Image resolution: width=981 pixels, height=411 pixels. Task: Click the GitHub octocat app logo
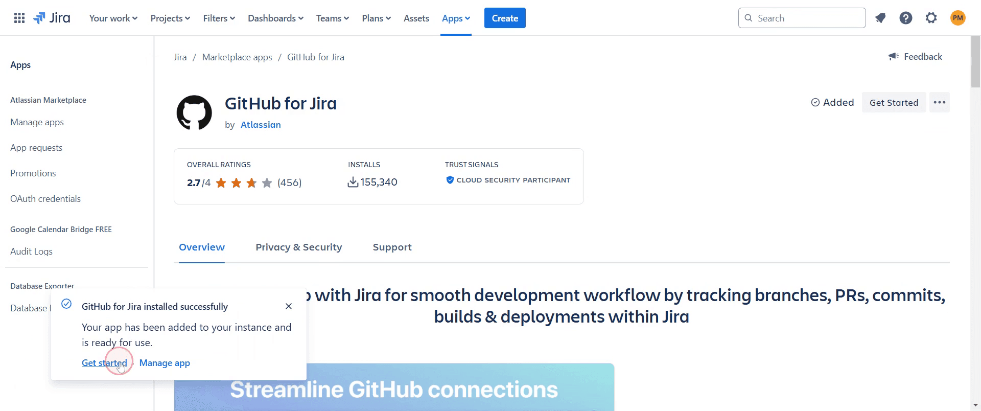(x=194, y=112)
